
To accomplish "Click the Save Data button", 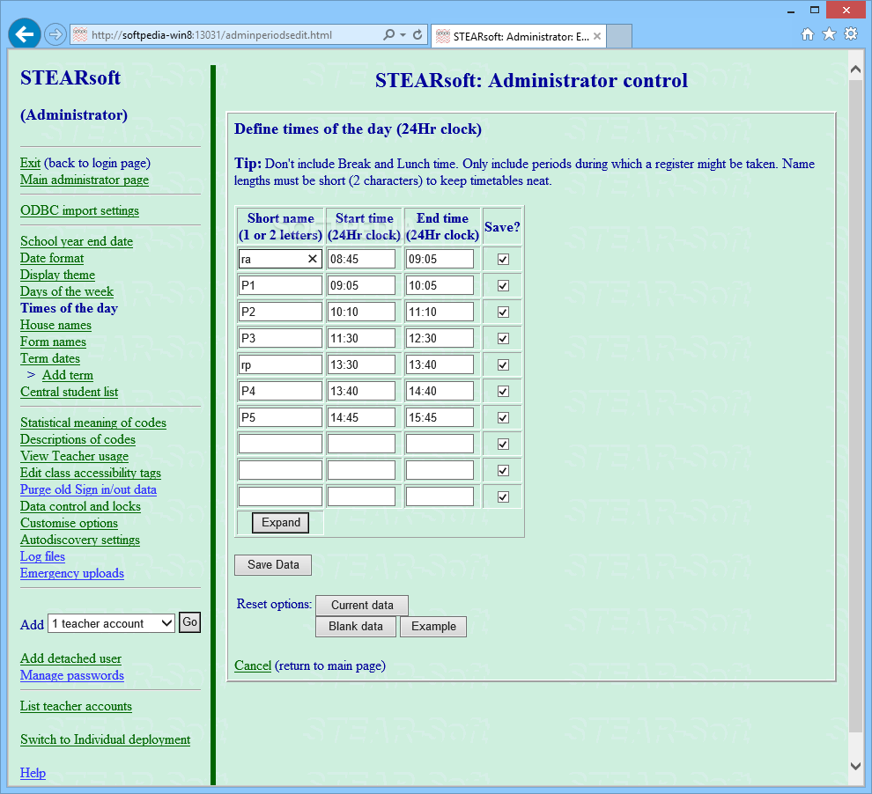I will (273, 564).
